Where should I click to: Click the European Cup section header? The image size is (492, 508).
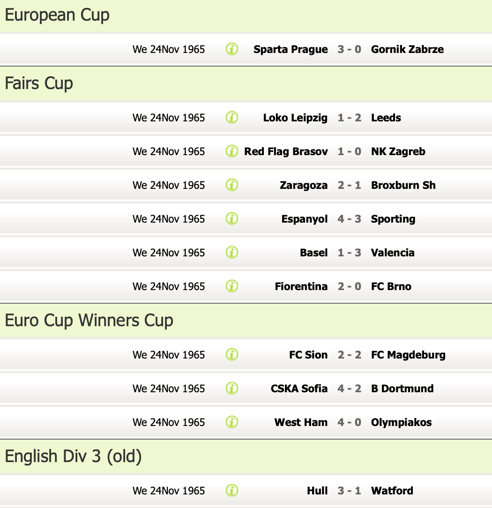pyautogui.click(x=57, y=15)
